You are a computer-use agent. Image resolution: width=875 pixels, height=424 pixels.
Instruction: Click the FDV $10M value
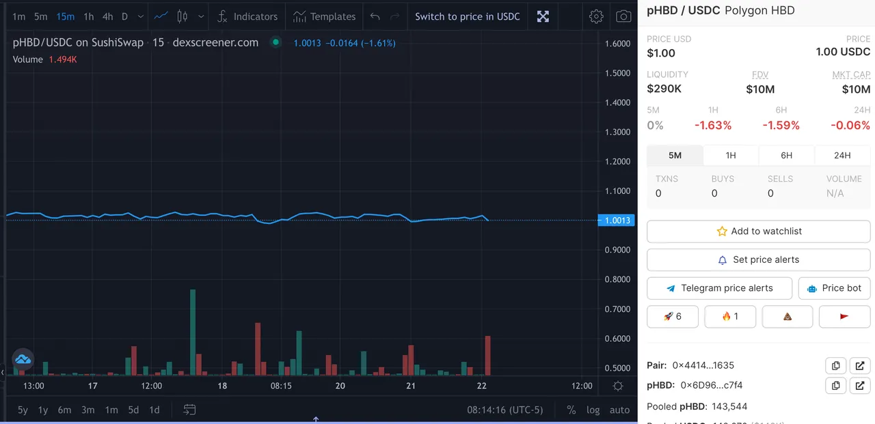point(760,89)
